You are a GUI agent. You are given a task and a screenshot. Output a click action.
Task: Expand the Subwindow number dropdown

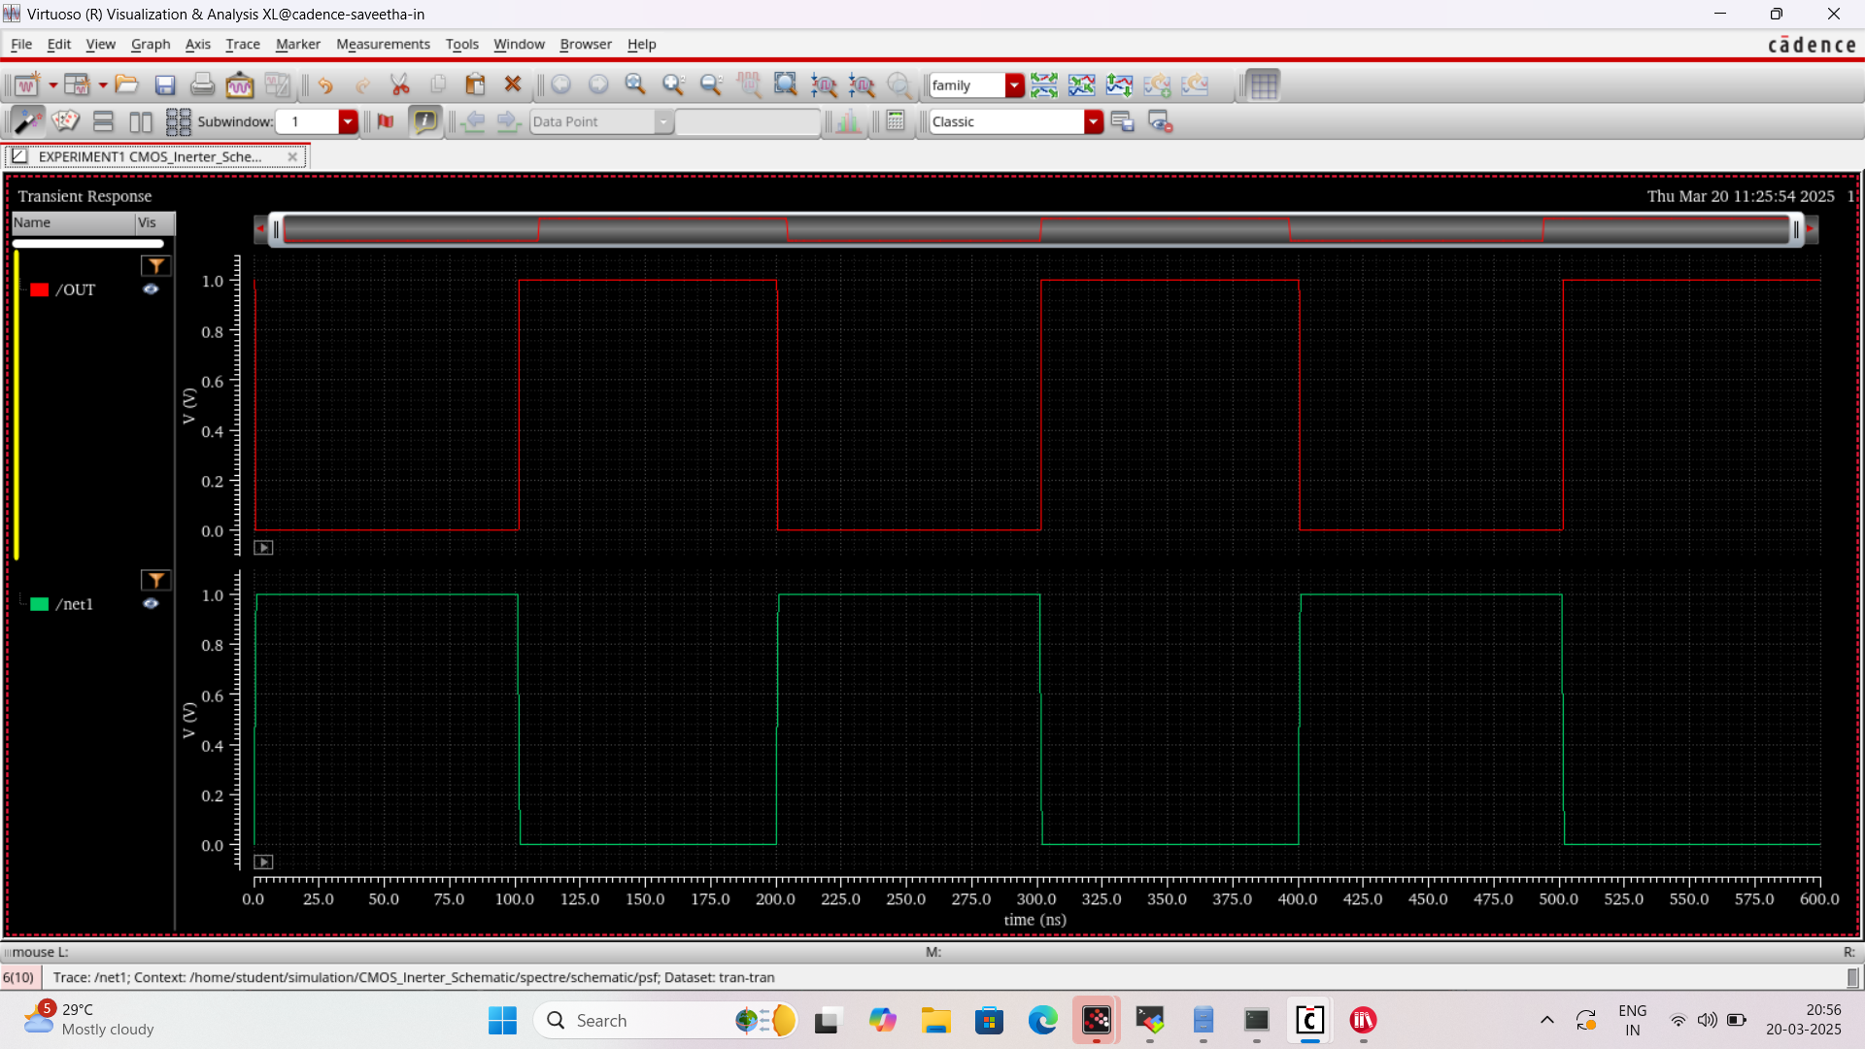tap(347, 121)
